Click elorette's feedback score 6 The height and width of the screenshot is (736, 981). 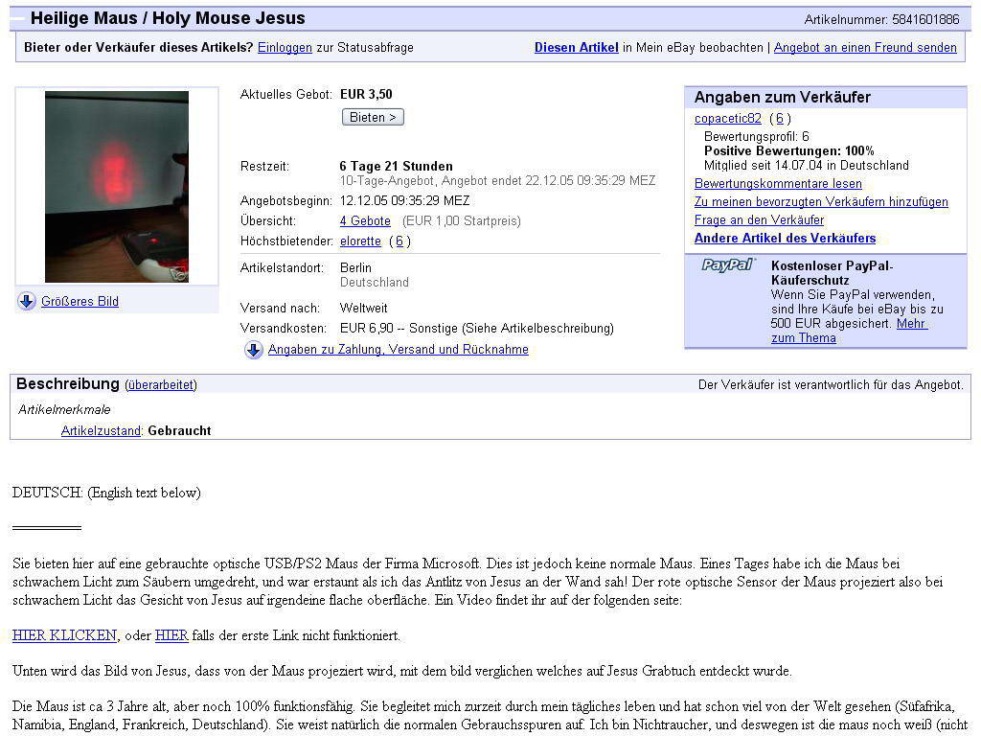point(399,241)
